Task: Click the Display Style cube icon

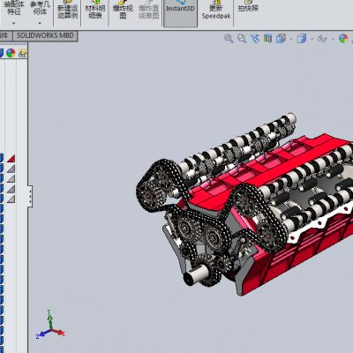Action: 302,39
